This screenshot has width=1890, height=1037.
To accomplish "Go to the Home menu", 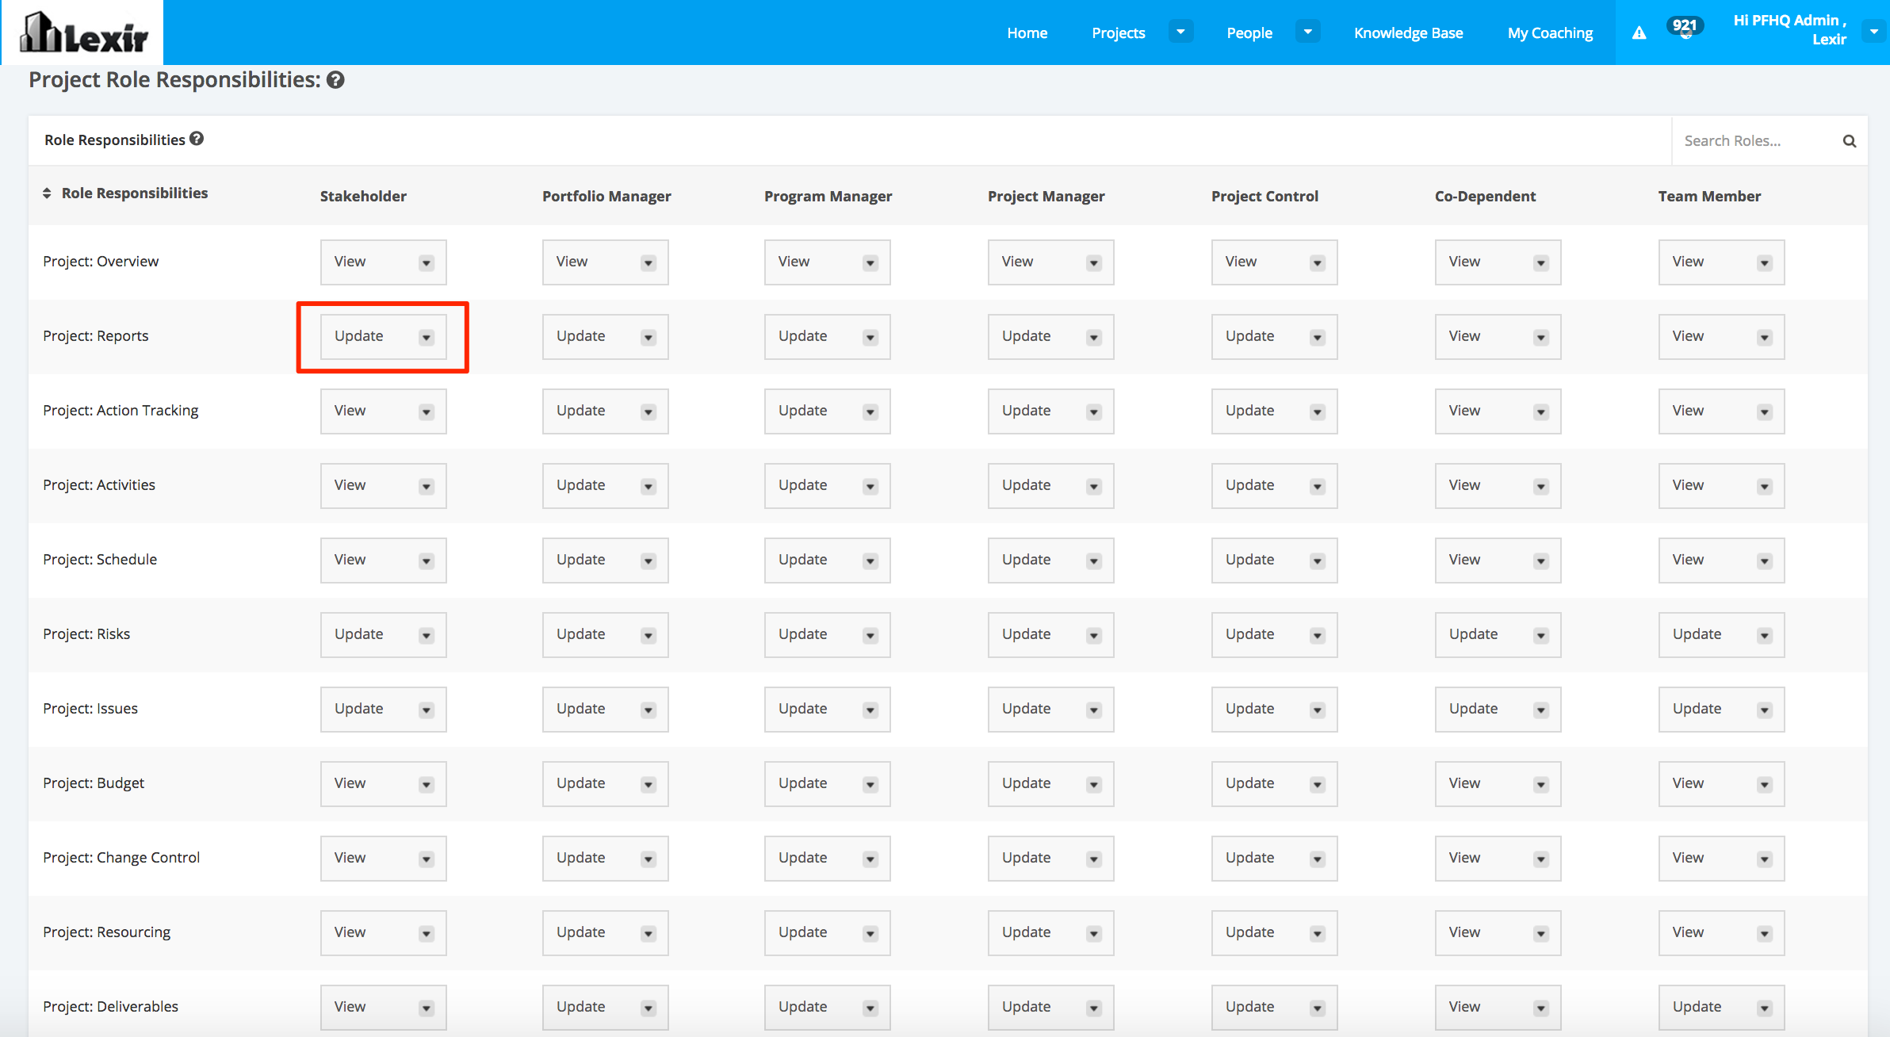I will point(1027,33).
